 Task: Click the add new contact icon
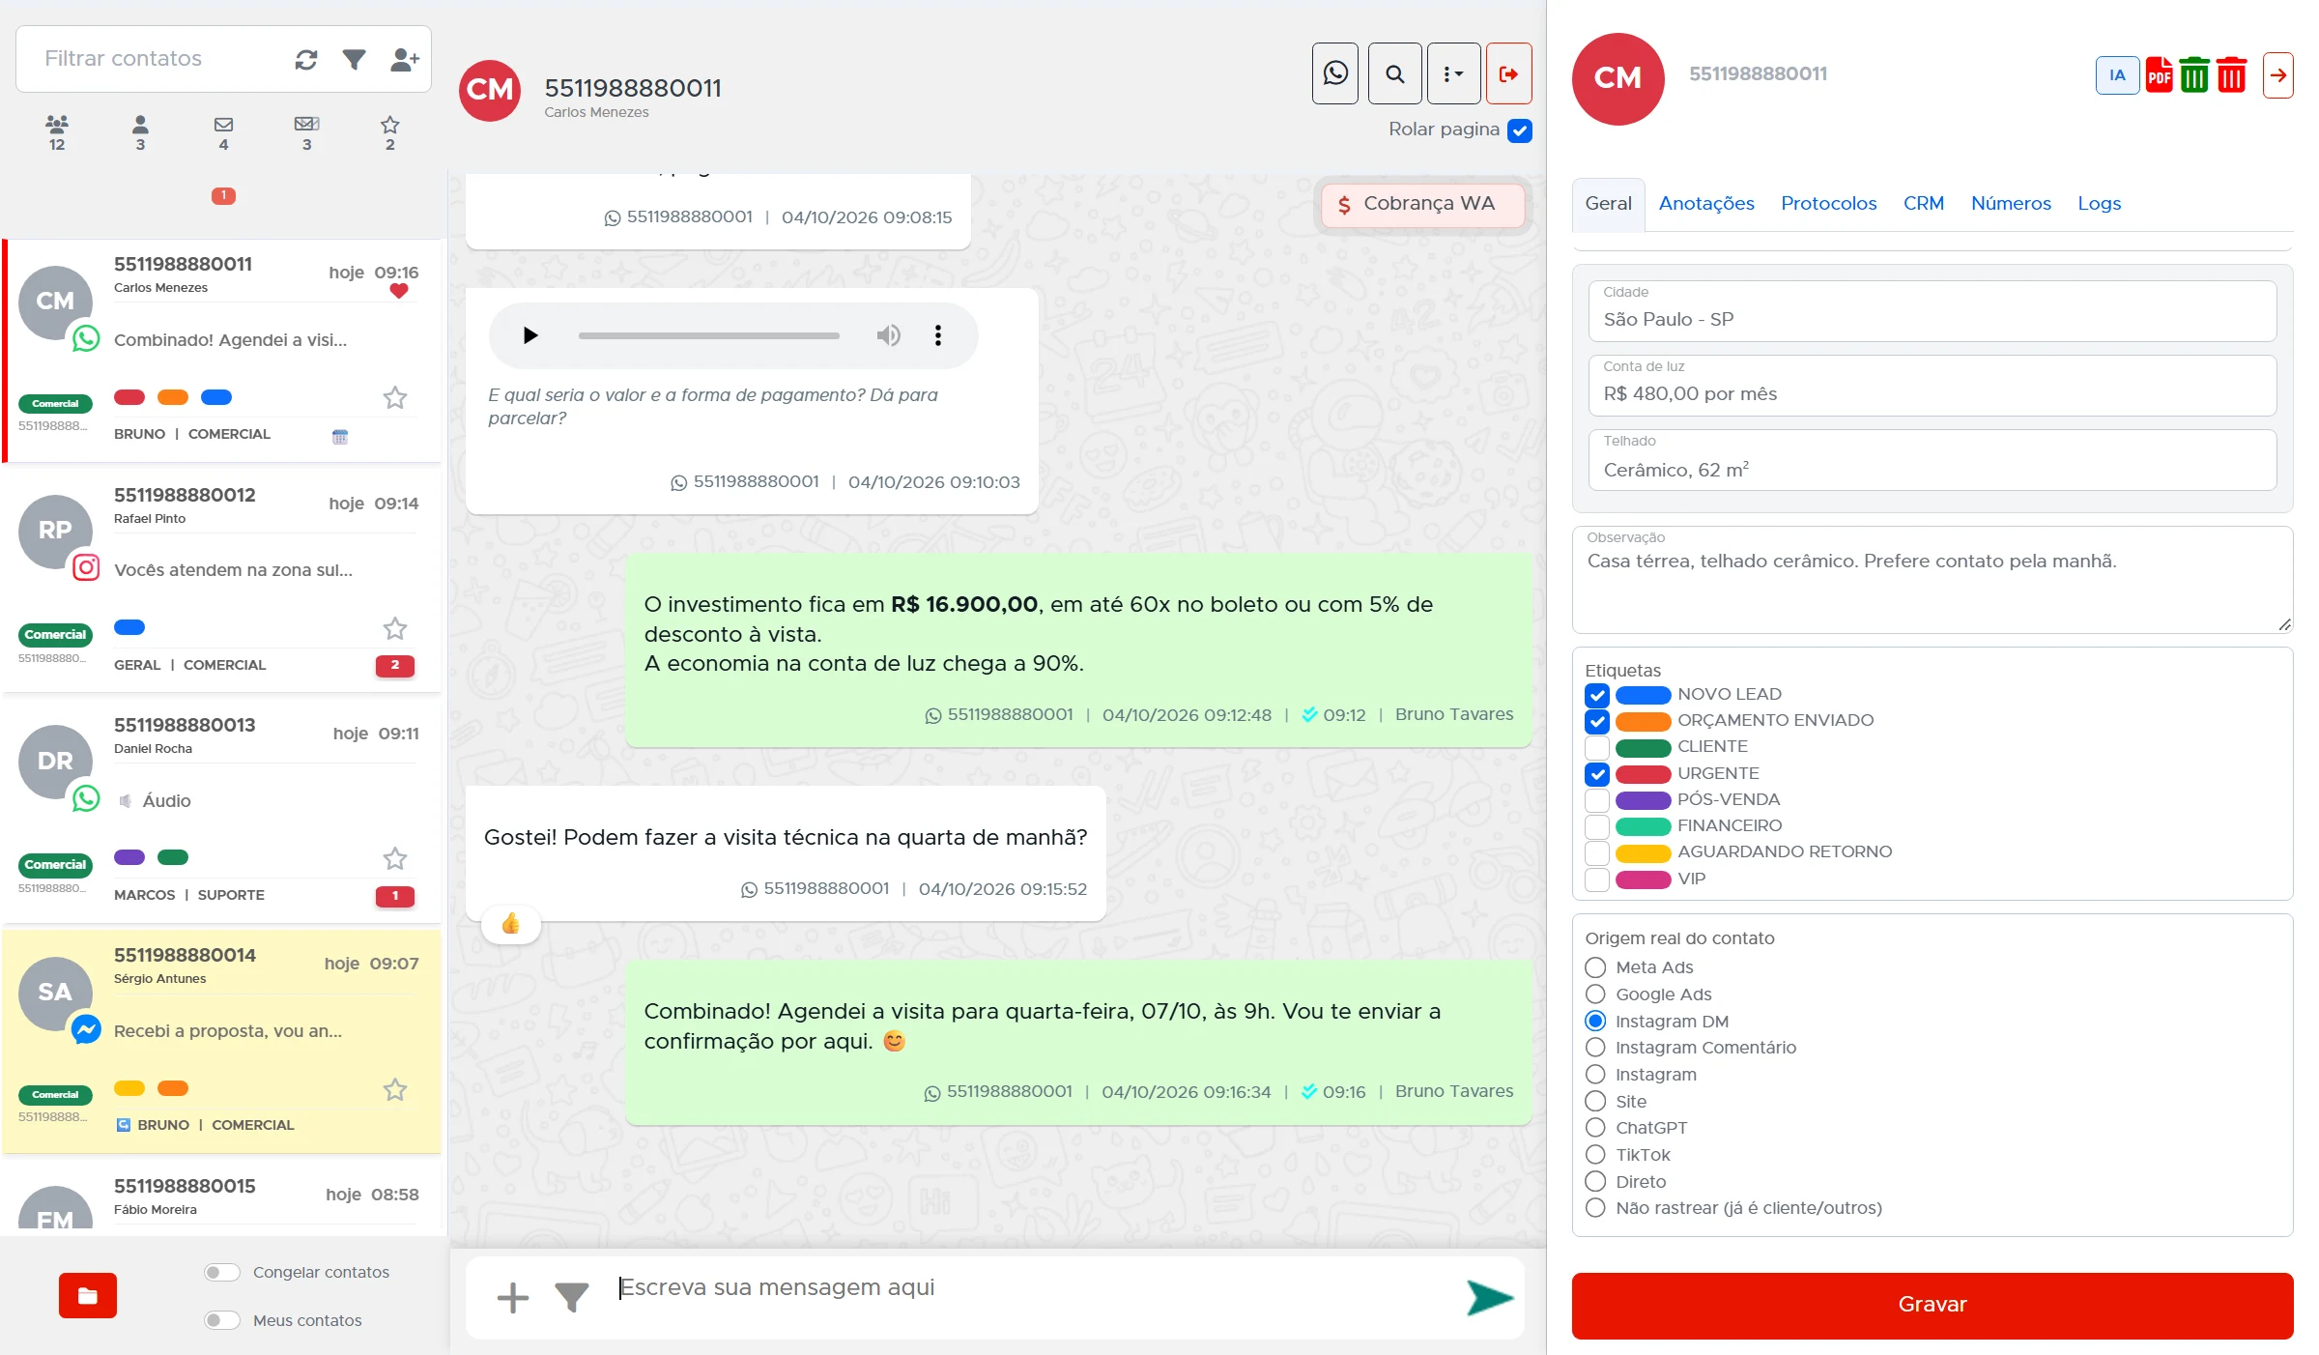(x=405, y=60)
